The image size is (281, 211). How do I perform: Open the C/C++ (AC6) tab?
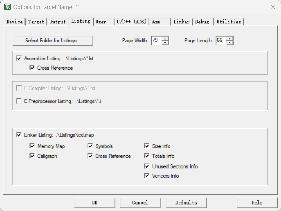(131, 22)
